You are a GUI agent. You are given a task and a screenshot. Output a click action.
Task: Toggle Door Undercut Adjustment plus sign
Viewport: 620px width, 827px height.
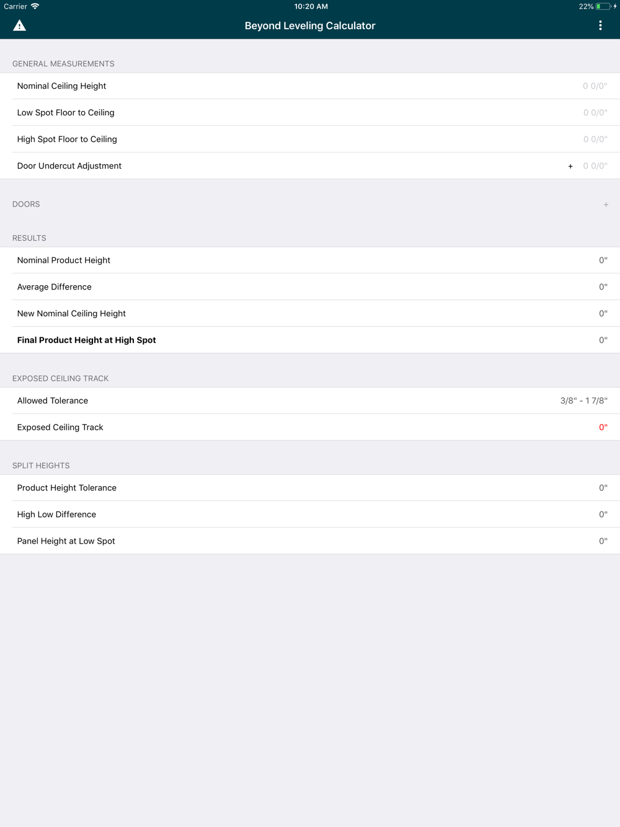point(570,166)
